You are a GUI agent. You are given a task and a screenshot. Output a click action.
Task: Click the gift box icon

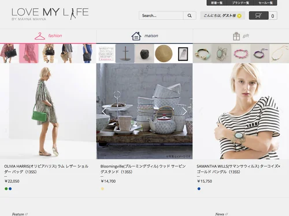coord(236,36)
